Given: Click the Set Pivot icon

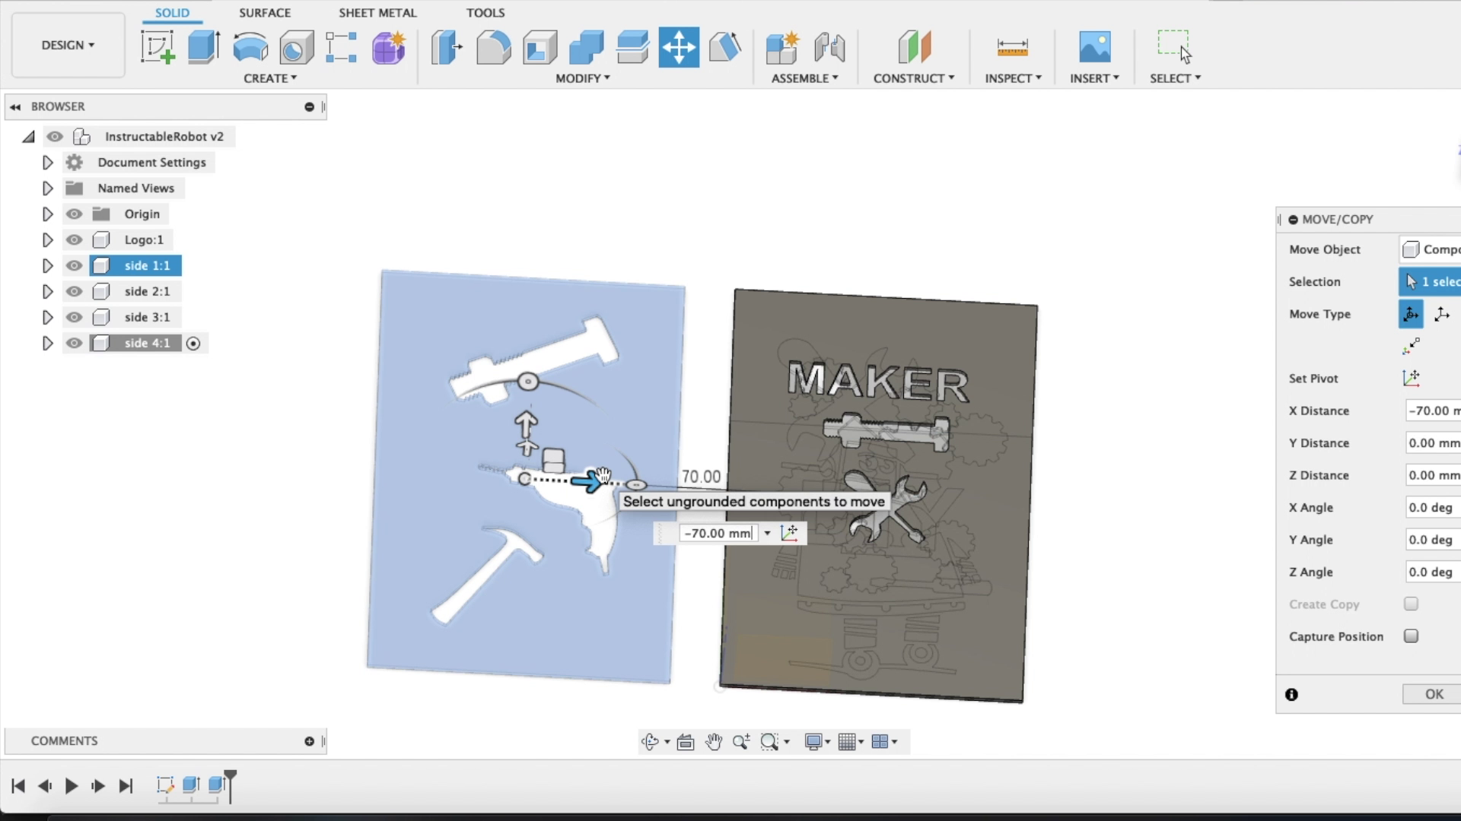Looking at the screenshot, I should click(x=1411, y=378).
